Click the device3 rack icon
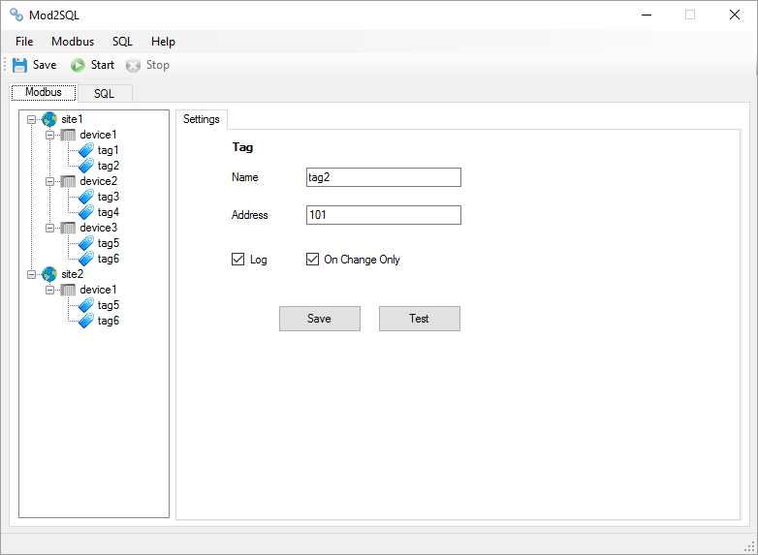 (68, 228)
